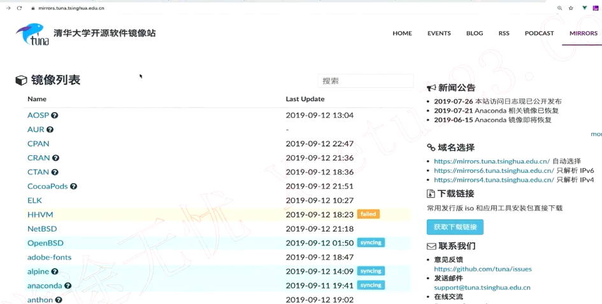Reload the page with browser refresh icon

[19, 8]
